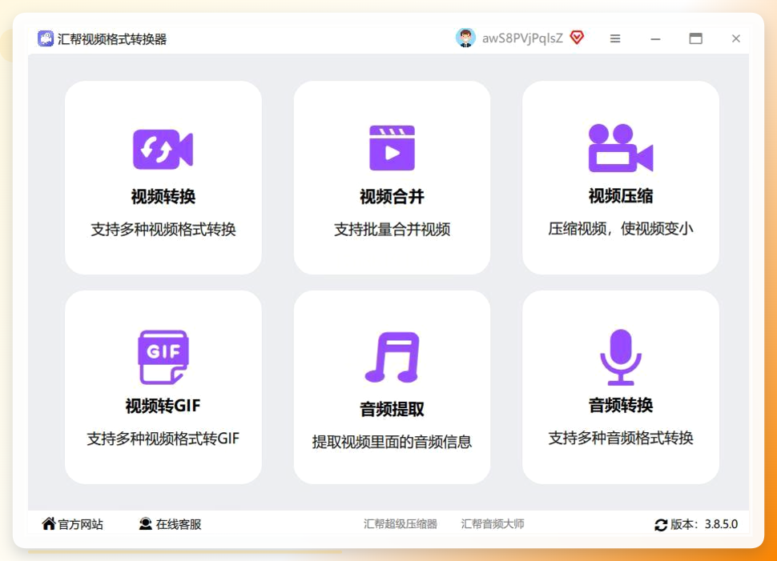Click description 支持多种音频格式转换
The width and height of the screenshot is (777, 561).
(x=621, y=438)
